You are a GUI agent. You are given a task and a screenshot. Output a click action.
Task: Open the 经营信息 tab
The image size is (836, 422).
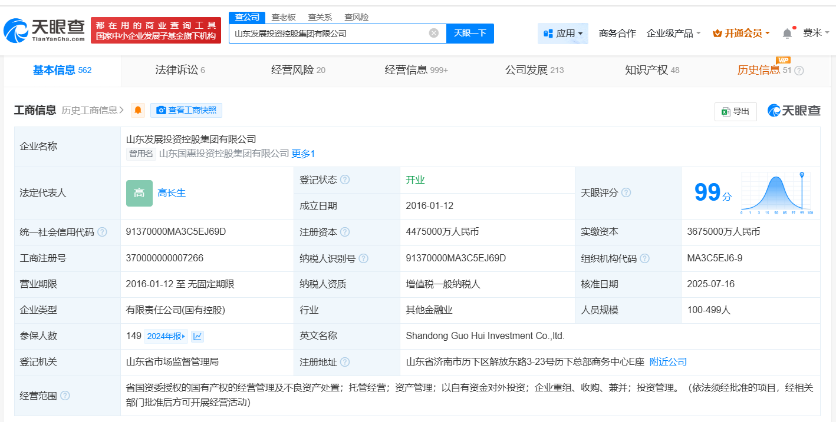click(416, 70)
